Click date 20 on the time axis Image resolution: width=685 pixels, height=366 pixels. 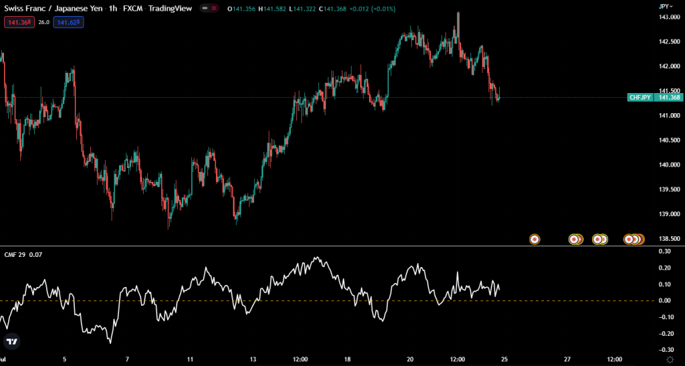410,359
